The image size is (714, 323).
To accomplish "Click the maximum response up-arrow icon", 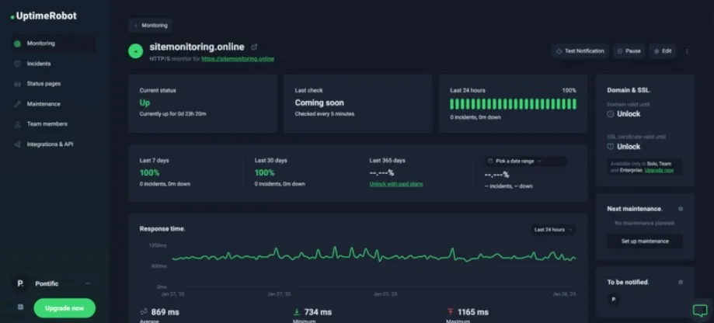I will point(451,311).
